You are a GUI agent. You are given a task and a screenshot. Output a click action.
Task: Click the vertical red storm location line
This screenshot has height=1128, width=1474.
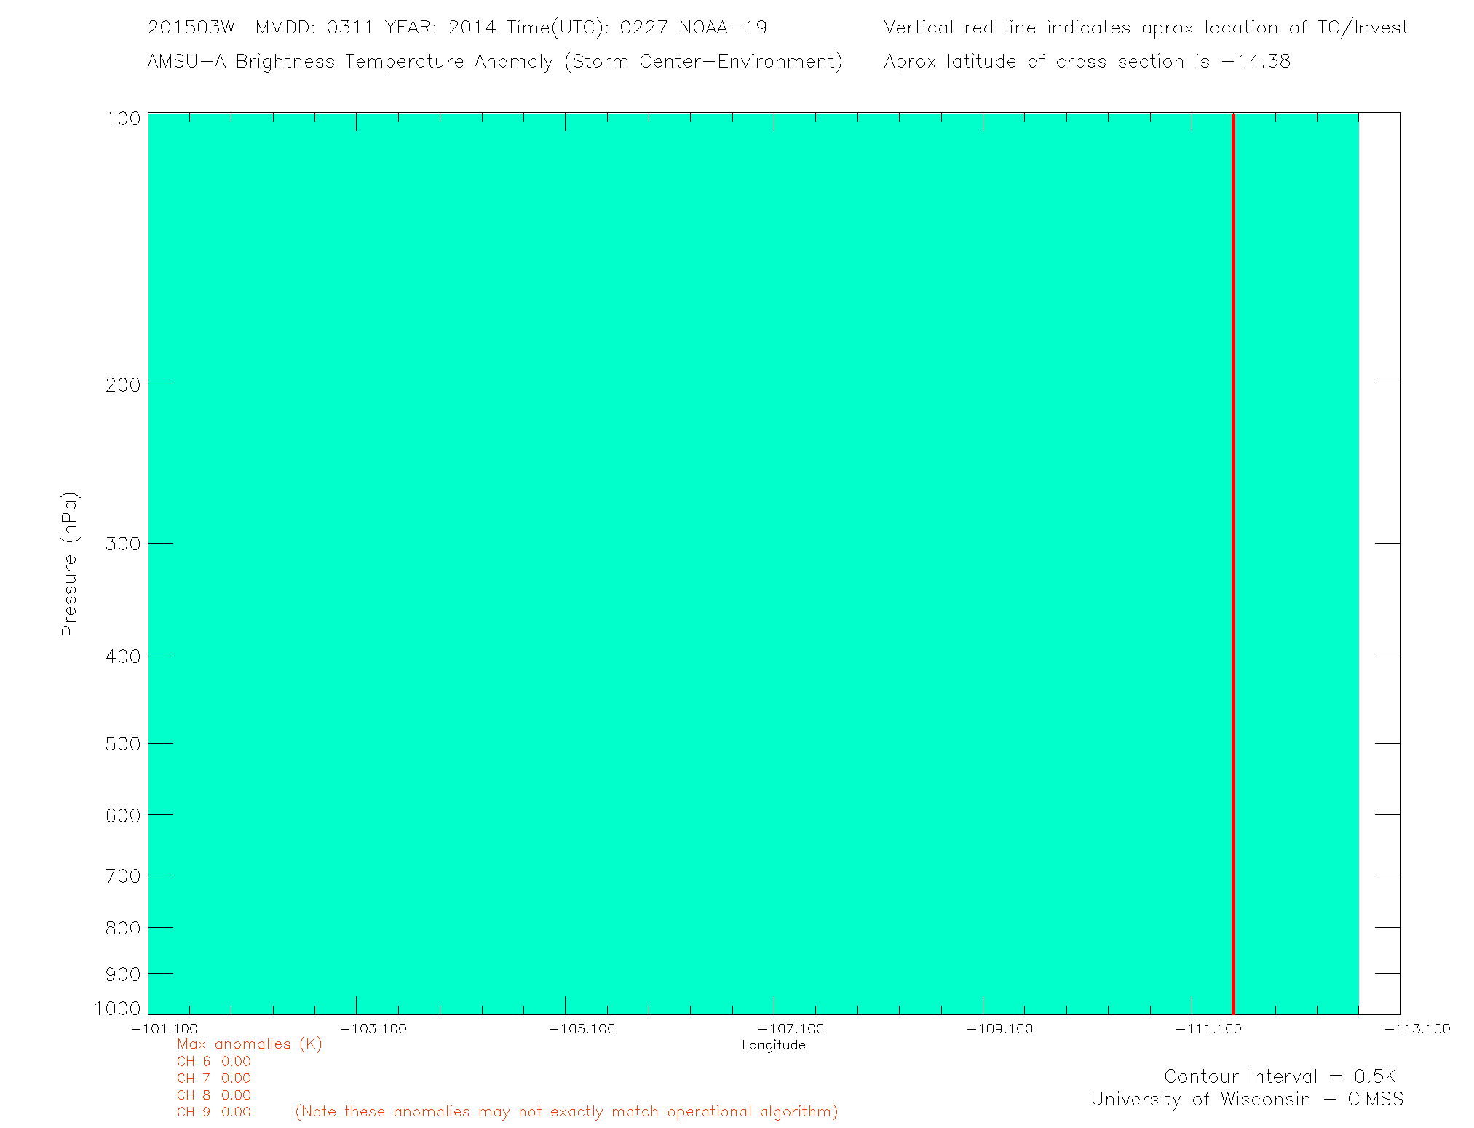tap(1233, 563)
